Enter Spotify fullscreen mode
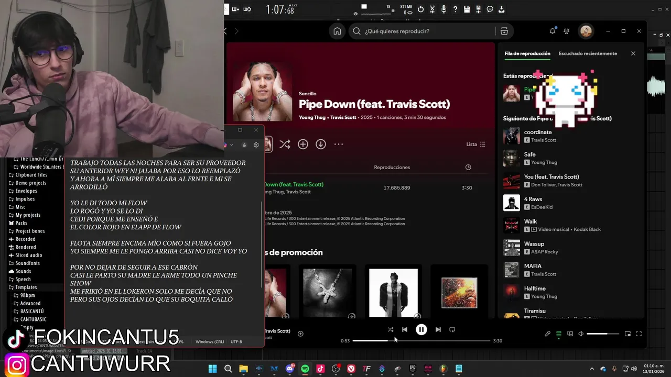The height and width of the screenshot is (377, 671). (639, 334)
